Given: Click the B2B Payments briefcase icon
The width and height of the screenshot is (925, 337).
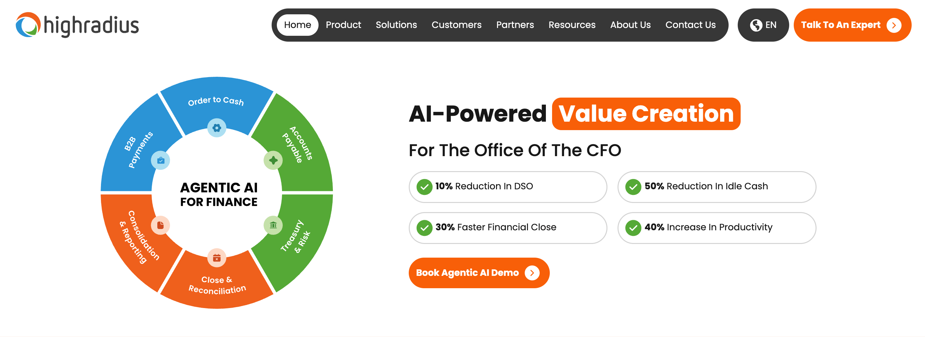Looking at the screenshot, I should coord(161,160).
